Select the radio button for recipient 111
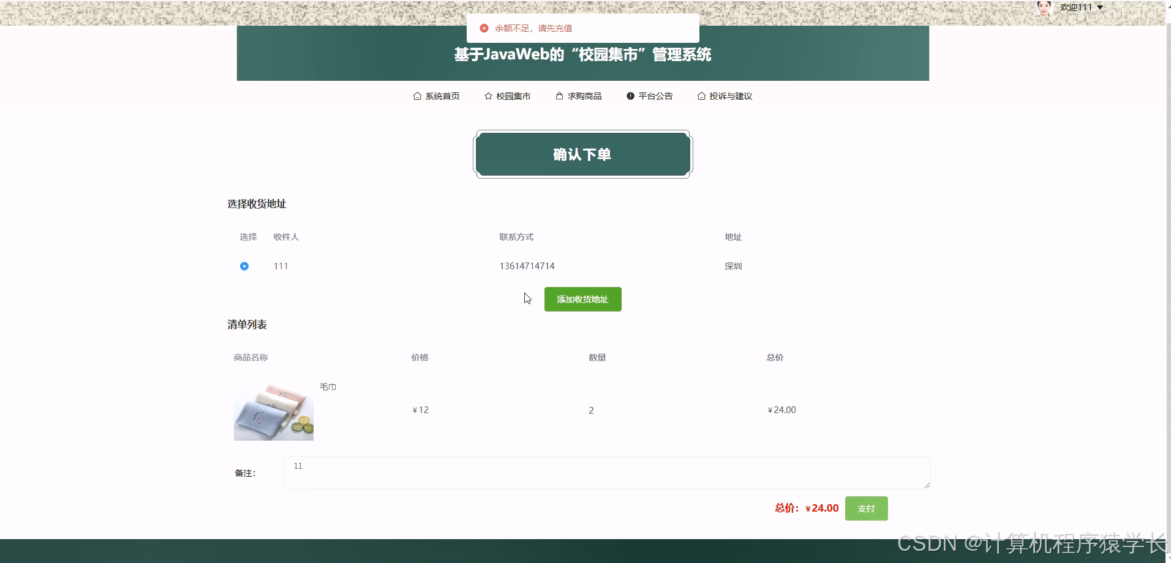This screenshot has width=1171, height=563. [244, 266]
